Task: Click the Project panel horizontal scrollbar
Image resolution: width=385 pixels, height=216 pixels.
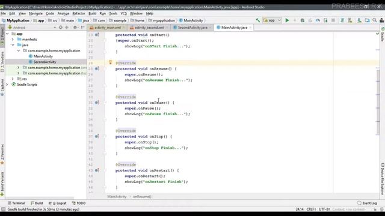Action: click(40, 198)
